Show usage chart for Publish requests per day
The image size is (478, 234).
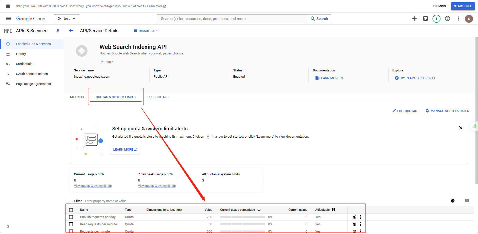pos(354,217)
